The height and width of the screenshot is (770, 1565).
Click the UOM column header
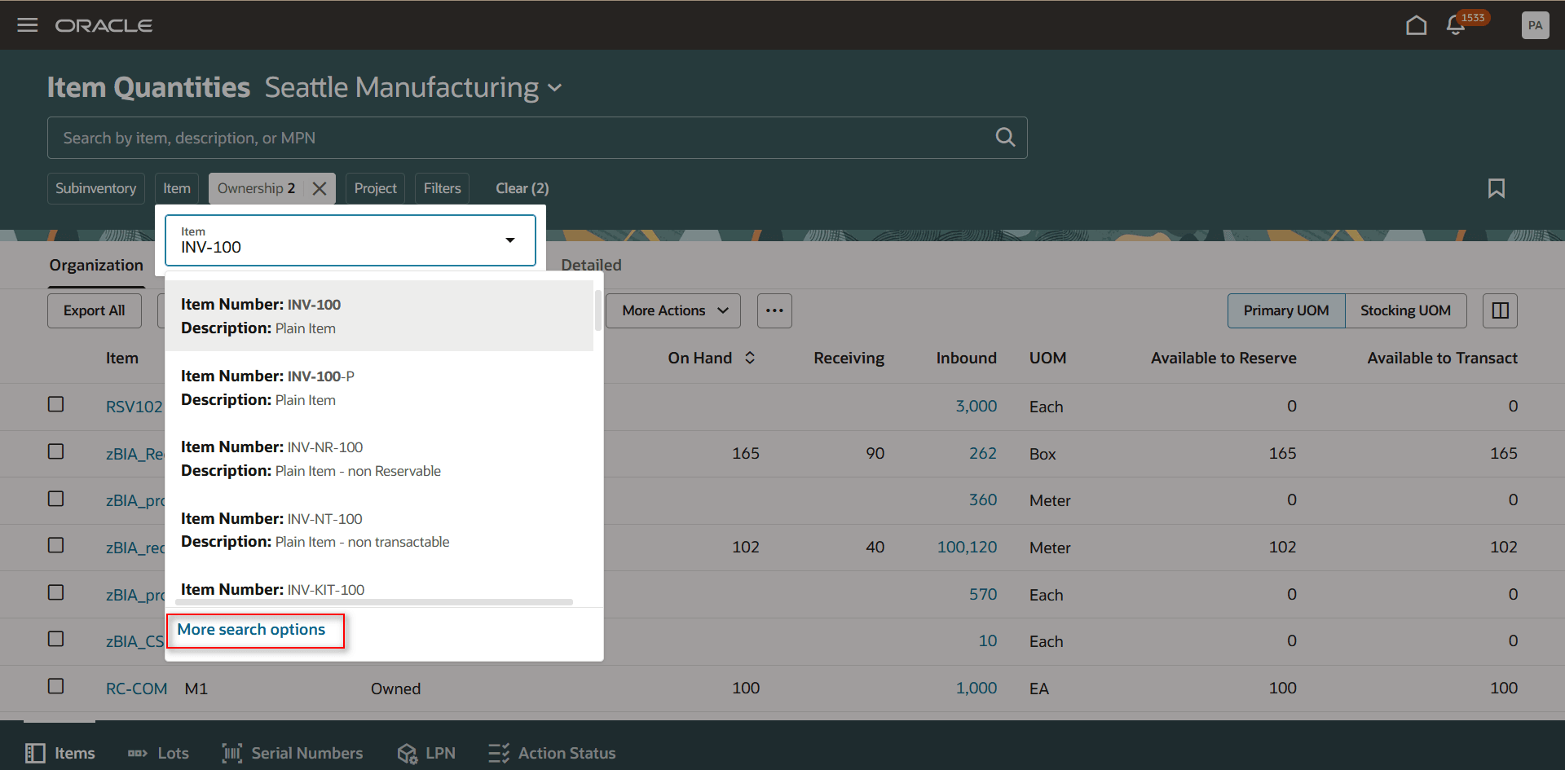(x=1047, y=358)
